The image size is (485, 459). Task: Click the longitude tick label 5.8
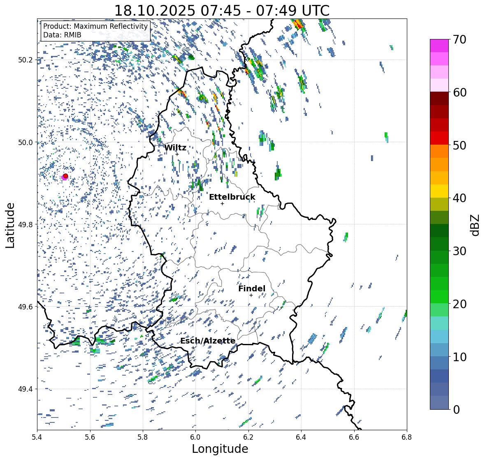tap(143, 437)
